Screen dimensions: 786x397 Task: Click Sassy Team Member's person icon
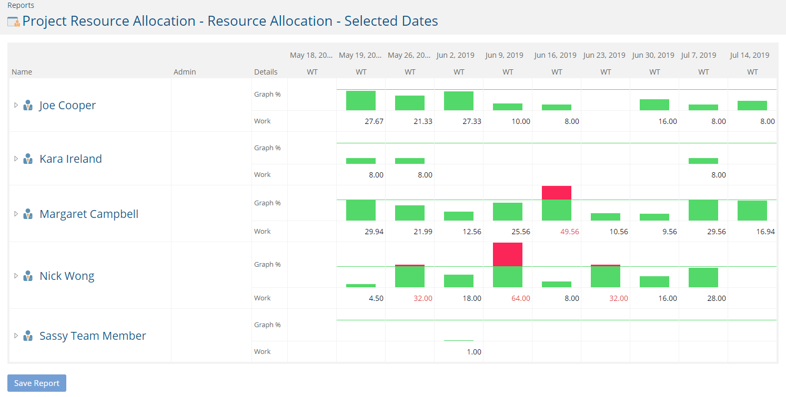point(28,336)
